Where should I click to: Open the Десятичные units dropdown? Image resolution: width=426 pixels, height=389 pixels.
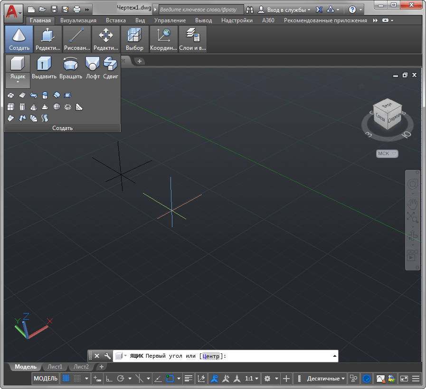pos(326,379)
